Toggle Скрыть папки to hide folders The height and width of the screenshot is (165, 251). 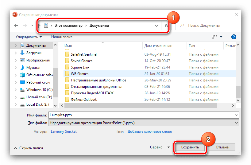coord(28,148)
